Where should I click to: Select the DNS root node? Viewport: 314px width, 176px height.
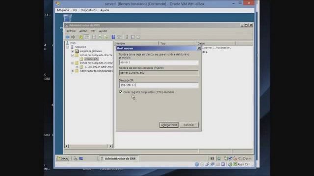[x=73, y=43]
